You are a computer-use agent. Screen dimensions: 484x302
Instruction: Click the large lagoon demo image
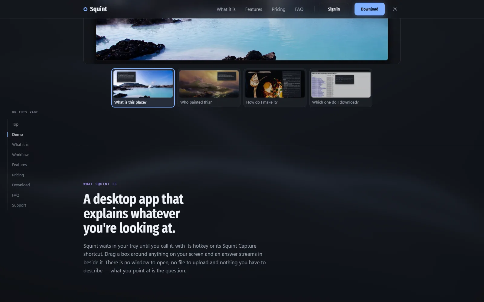point(242,39)
